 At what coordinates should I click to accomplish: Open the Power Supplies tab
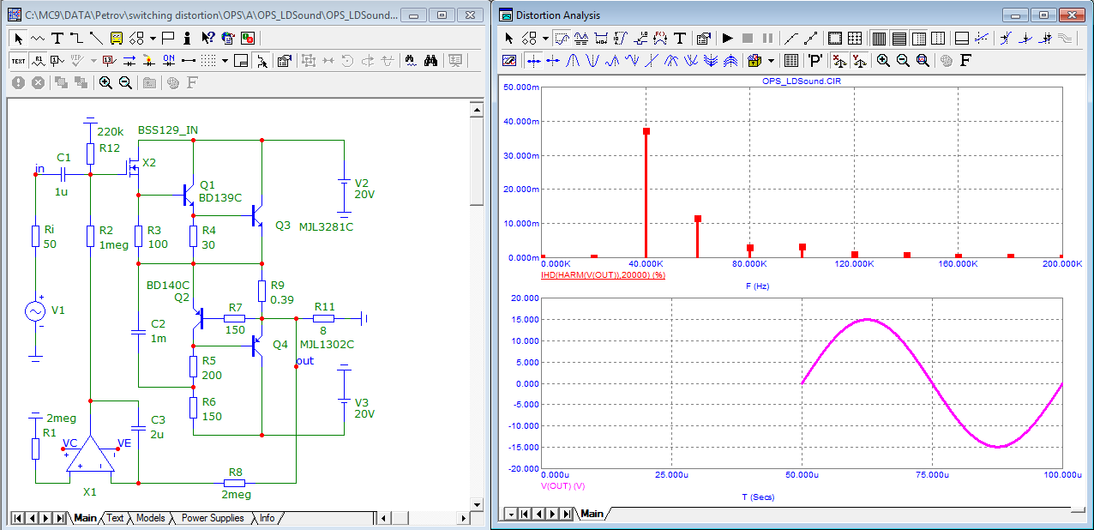coord(213,518)
